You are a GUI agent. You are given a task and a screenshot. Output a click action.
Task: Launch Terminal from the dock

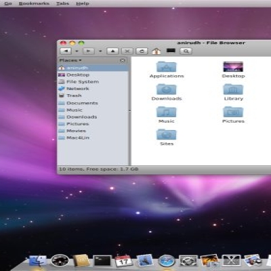tap(102, 261)
